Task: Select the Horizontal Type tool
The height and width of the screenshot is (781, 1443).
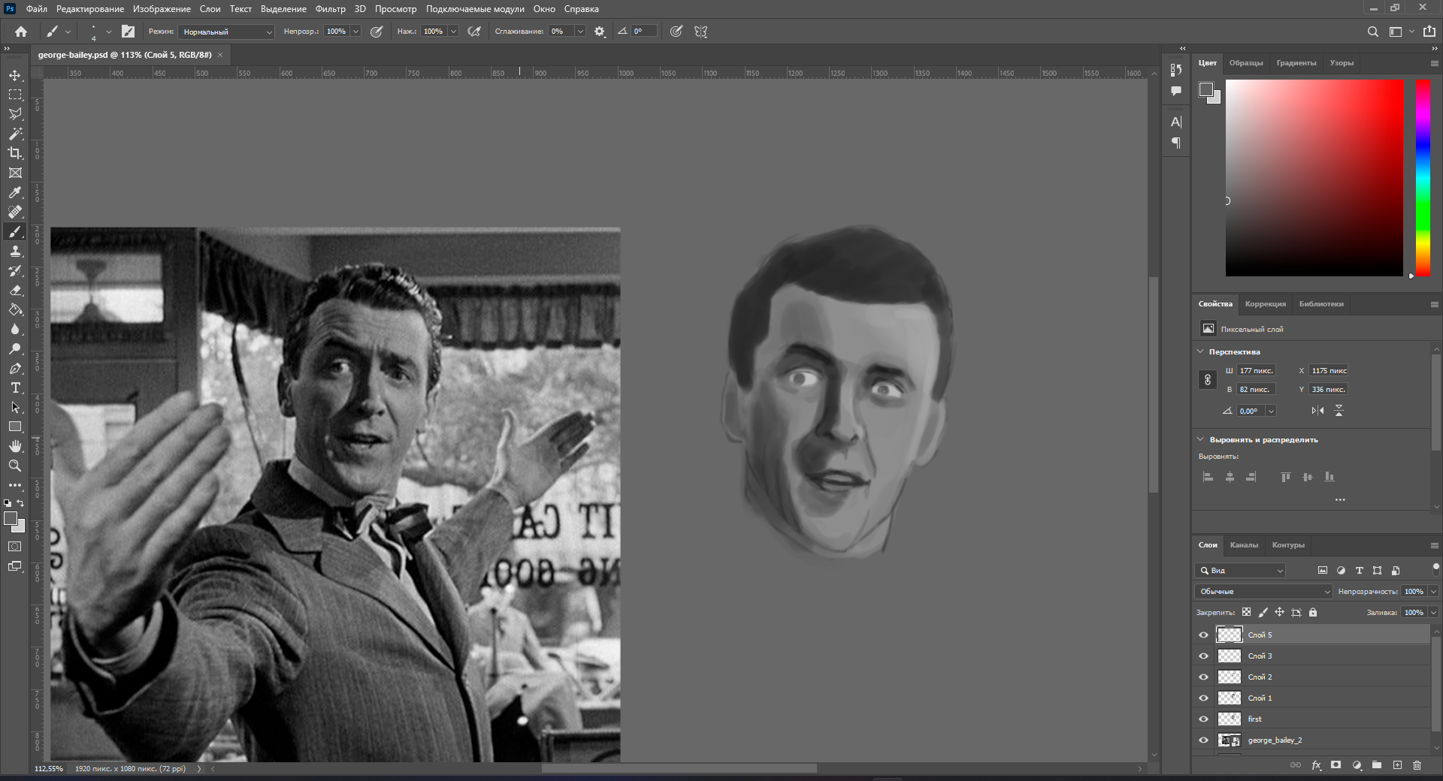Action: click(15, 387)
